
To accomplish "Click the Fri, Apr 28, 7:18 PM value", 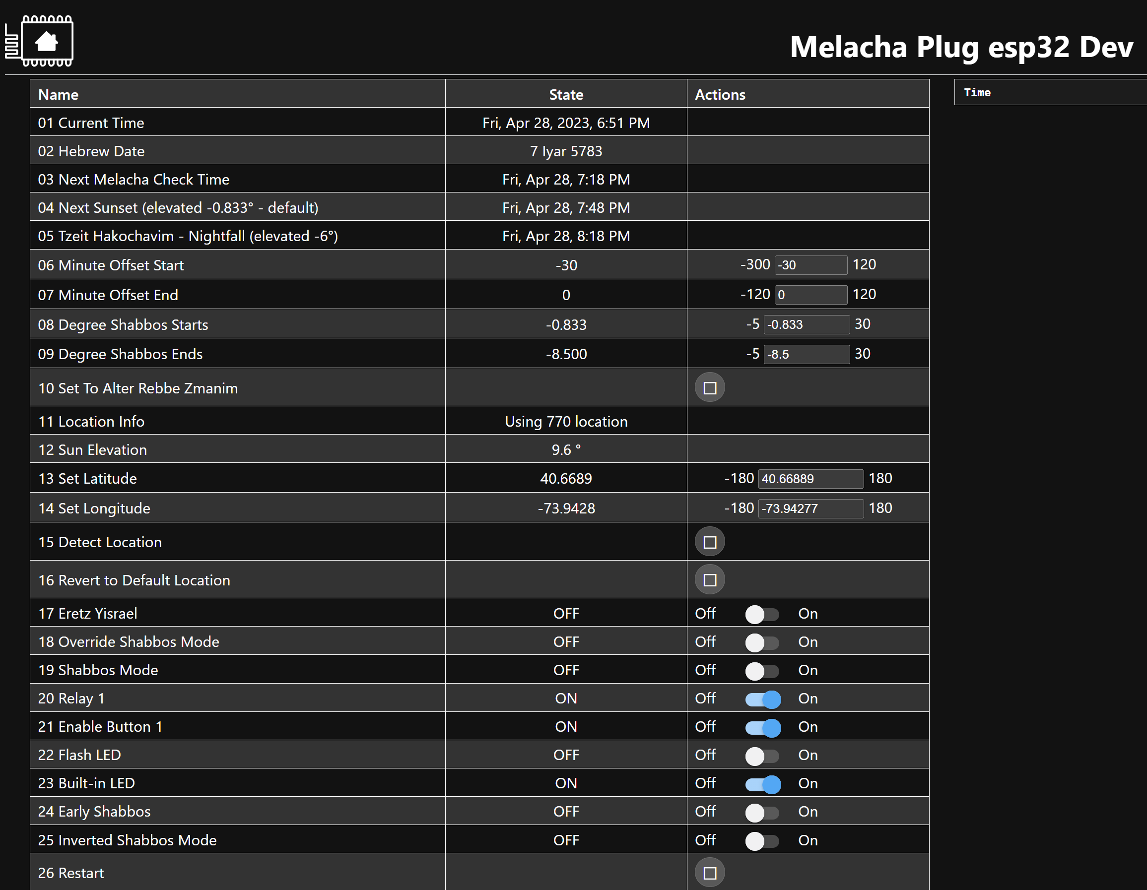I will [x=566, y=180].
